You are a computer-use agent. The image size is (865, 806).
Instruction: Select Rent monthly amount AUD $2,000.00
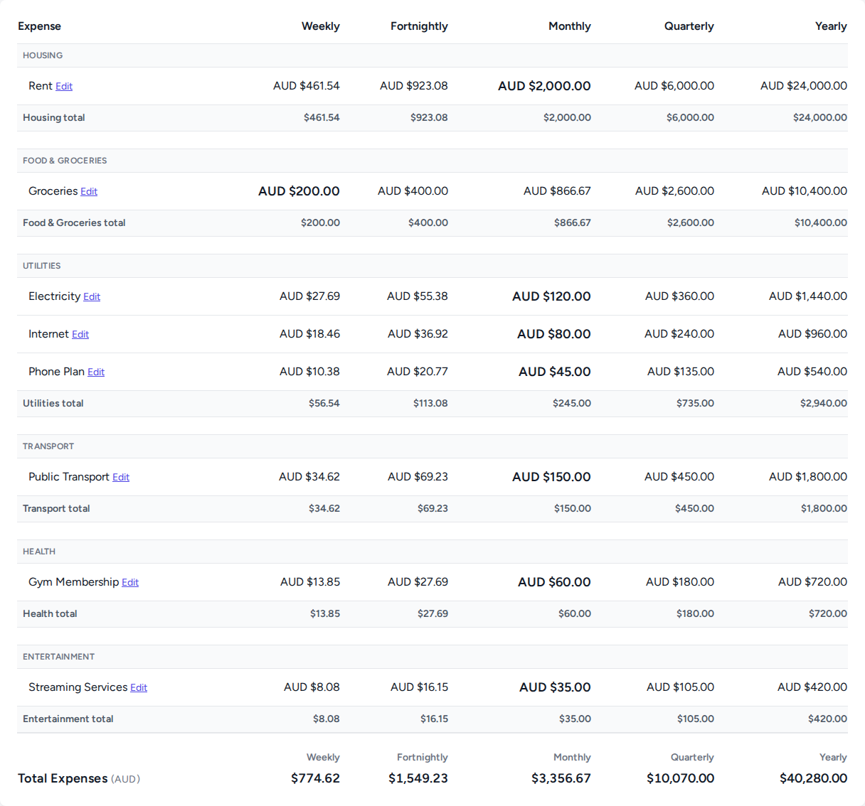[x=544, y=86]
